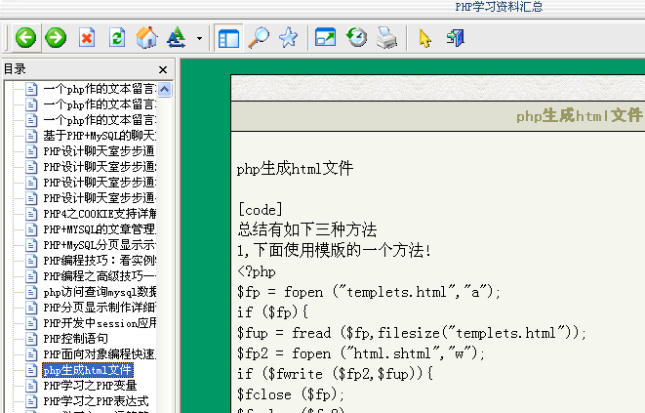Click the contents list scroll-up arrow
The image size is (645, 413).
164,89
